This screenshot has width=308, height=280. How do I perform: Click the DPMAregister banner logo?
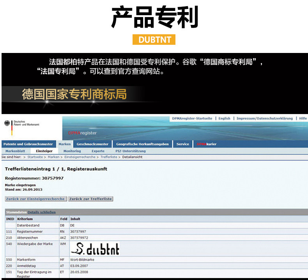[82, 133]
